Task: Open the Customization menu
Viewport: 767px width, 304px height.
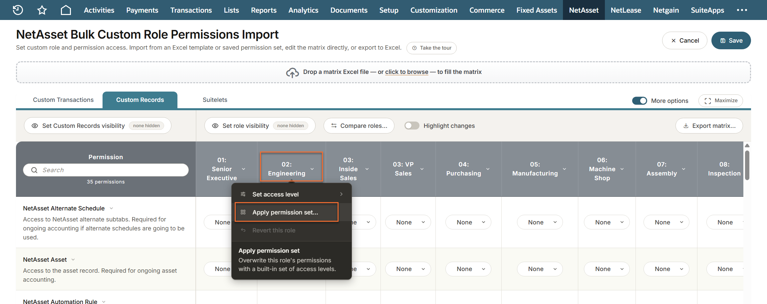Action: click(434, 10)
